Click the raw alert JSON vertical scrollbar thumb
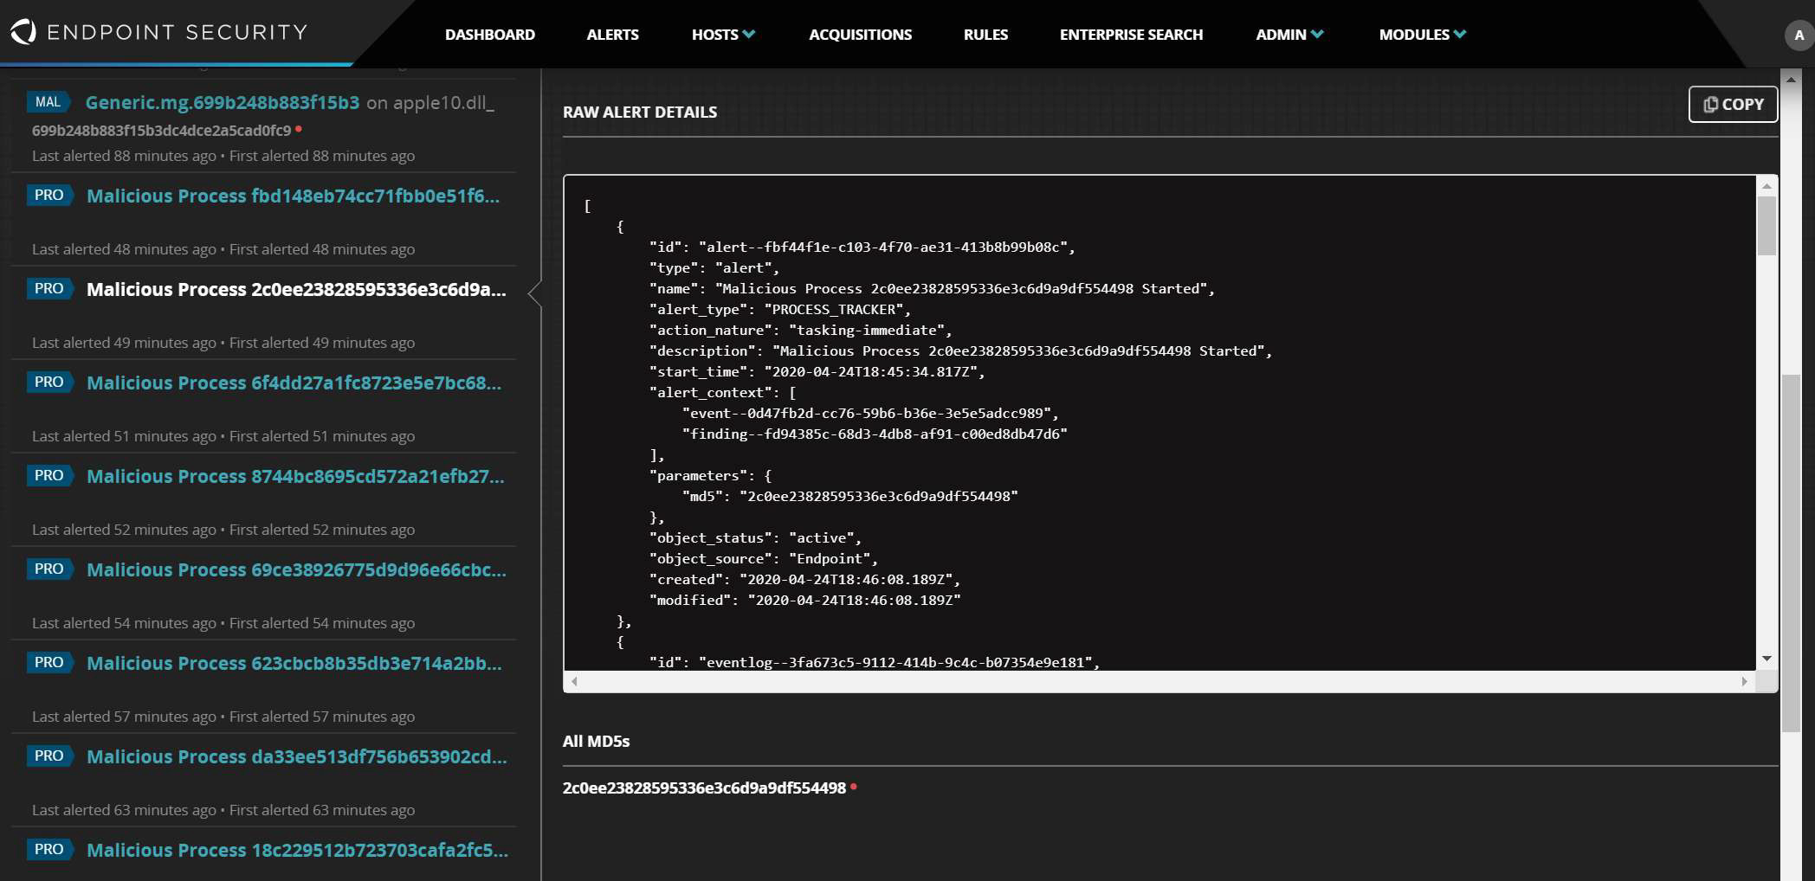This screenshot has height=881, width=1815. pos(1767,225)
